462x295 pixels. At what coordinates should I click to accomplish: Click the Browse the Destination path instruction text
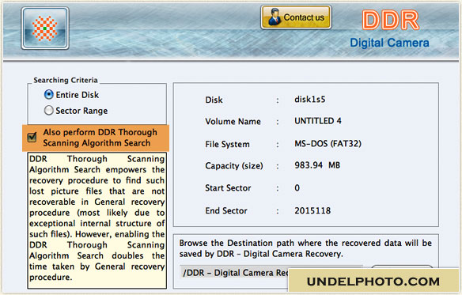click(x=305, y=248)
